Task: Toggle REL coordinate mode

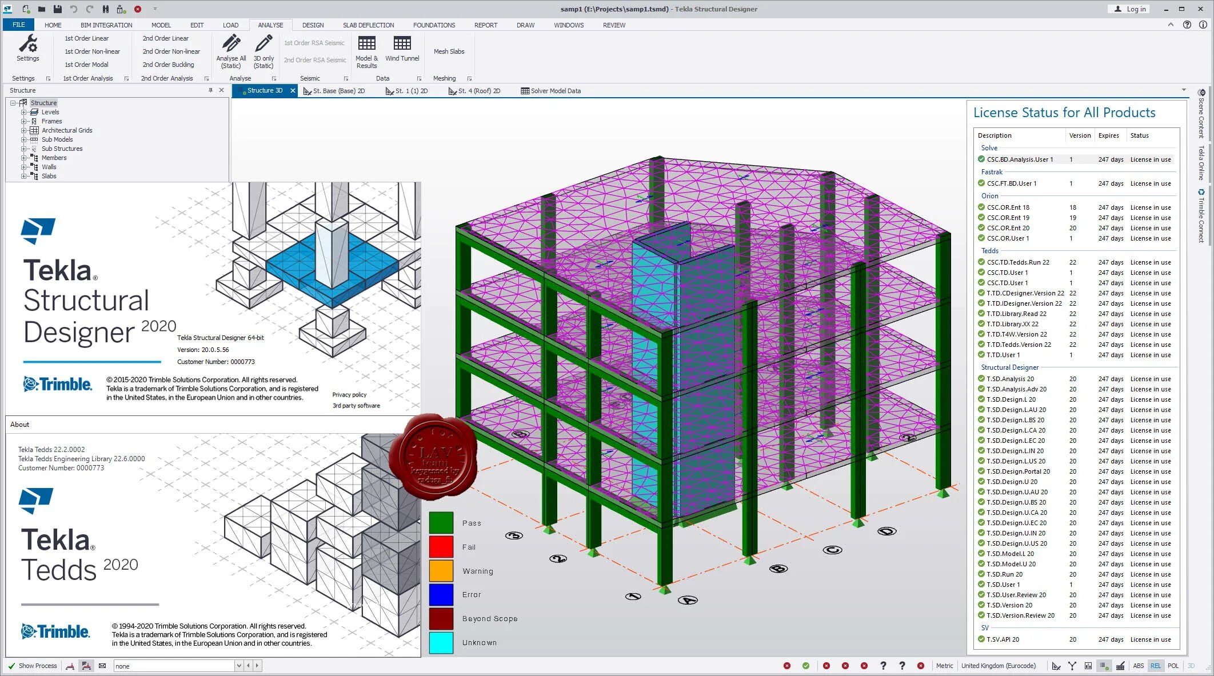Action: pos(1156,666)
